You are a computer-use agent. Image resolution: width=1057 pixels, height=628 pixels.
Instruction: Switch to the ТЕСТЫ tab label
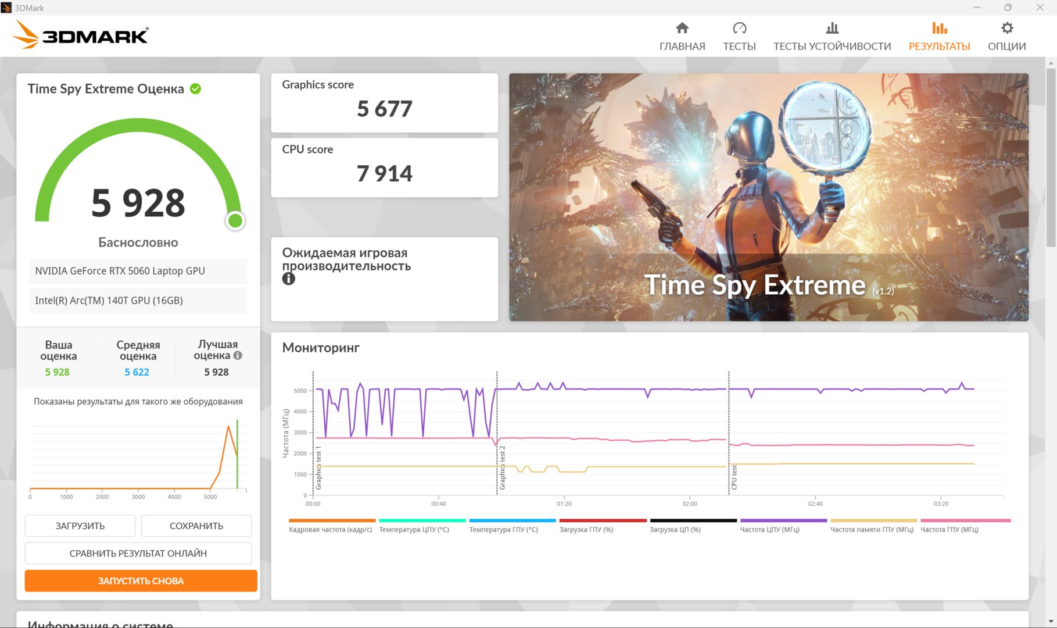pos(739,47)
